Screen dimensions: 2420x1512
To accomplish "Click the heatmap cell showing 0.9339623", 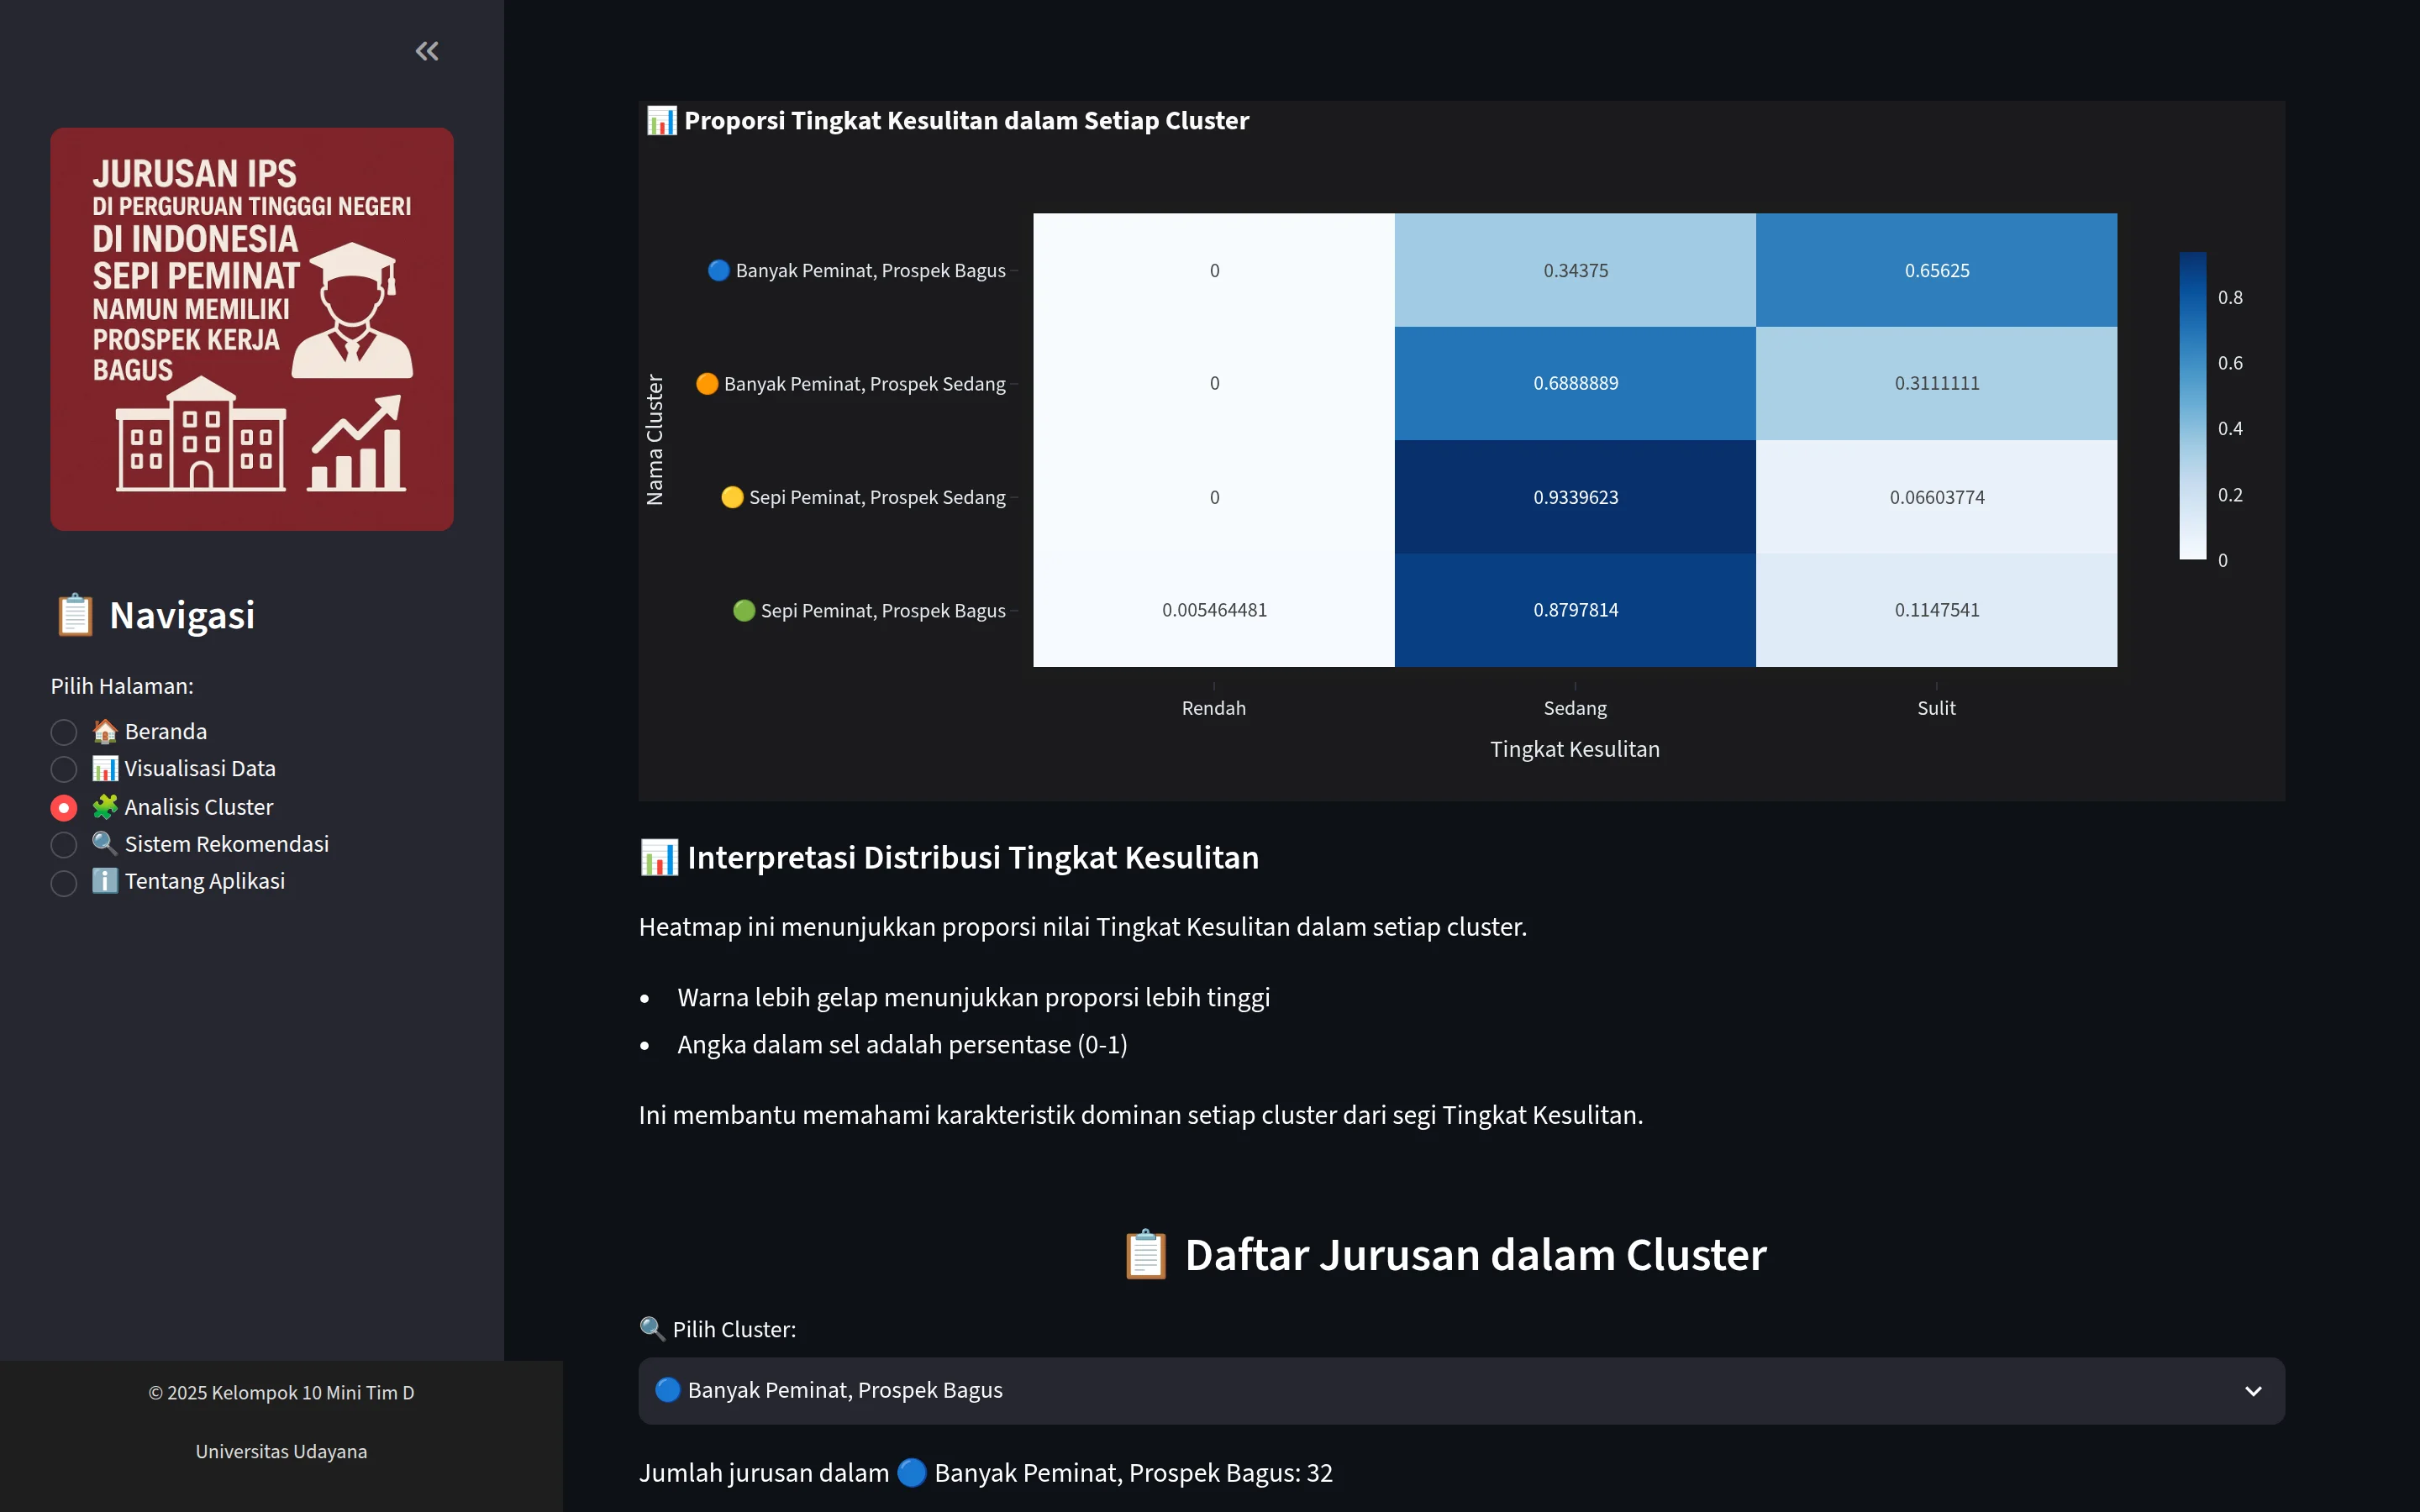I will click(x=1575, y=497).
